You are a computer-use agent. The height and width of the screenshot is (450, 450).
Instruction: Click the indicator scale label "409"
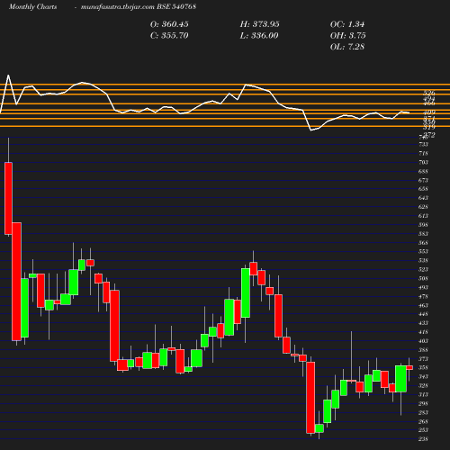coord(429,112)
